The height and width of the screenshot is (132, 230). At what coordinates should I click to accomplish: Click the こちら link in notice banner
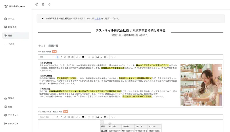tap(97, 18)
